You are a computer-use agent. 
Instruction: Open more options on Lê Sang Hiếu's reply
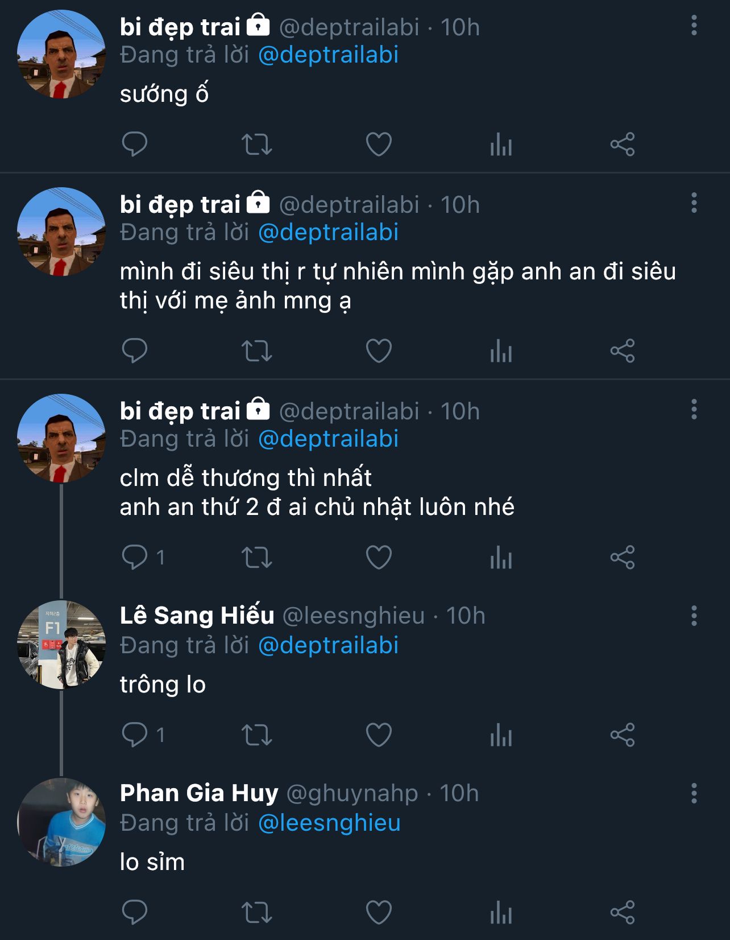(x=694, y=616)
